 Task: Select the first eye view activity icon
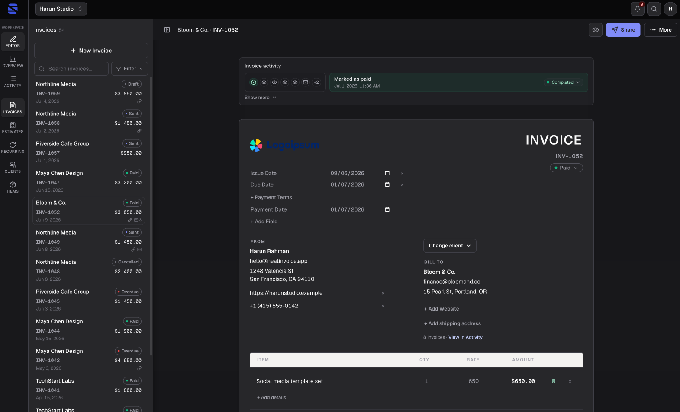pos(264,82)
